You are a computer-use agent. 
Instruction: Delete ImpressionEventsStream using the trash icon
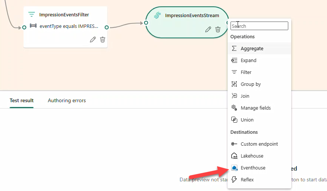(218, 29)
